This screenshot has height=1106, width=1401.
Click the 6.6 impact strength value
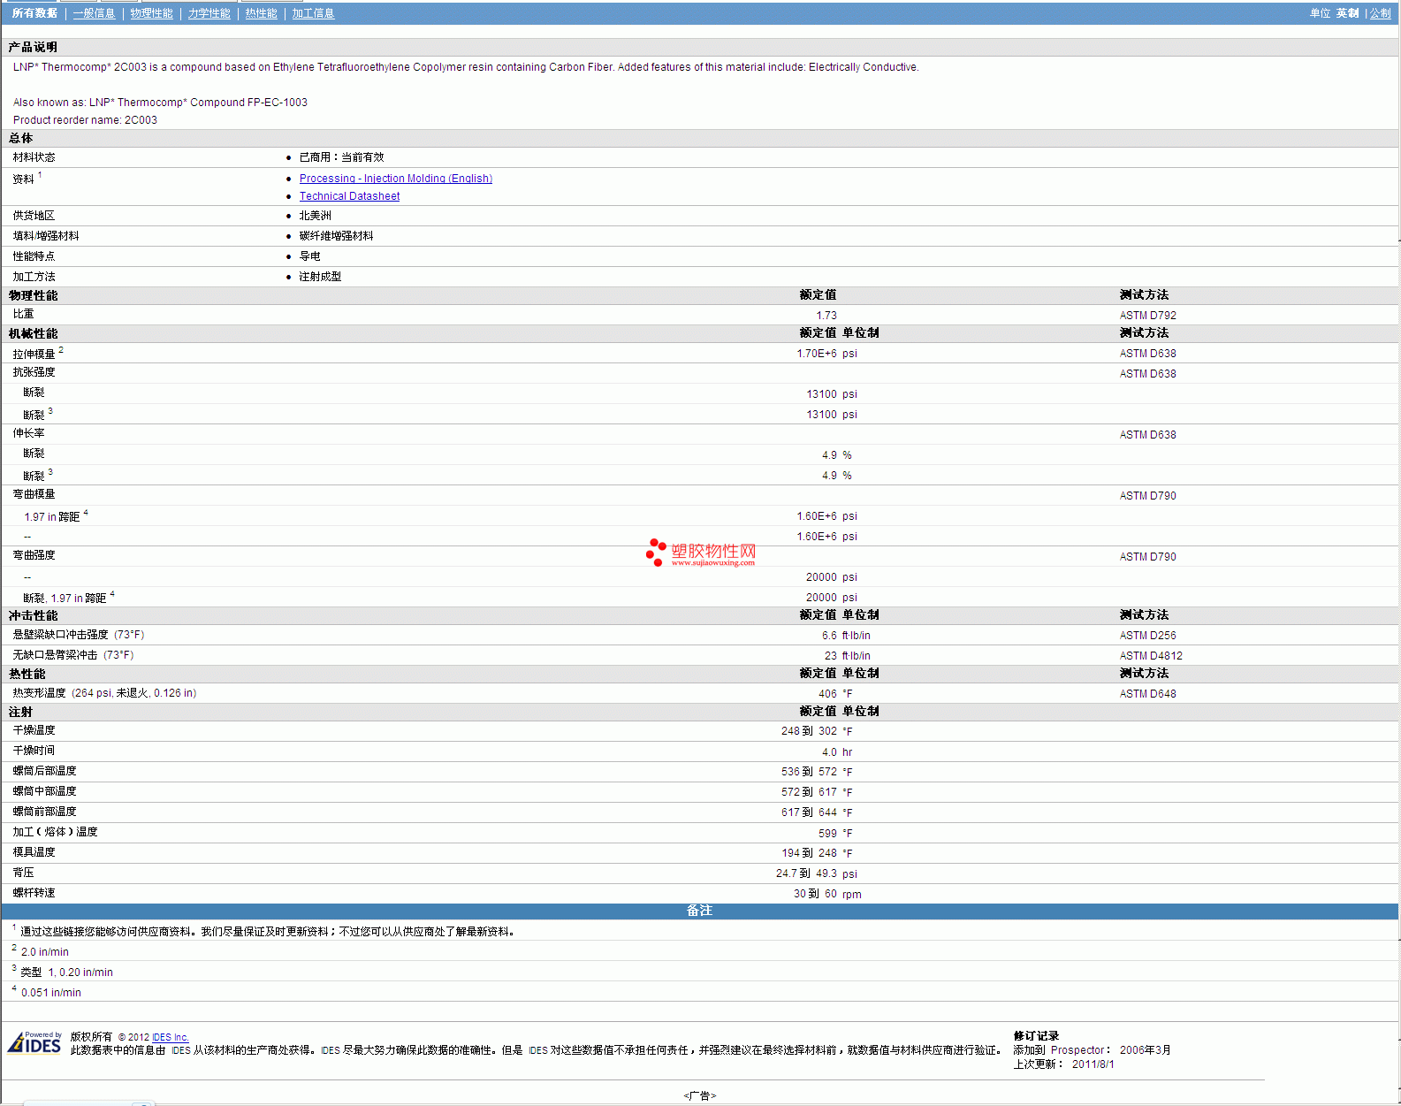click(829, 636)
